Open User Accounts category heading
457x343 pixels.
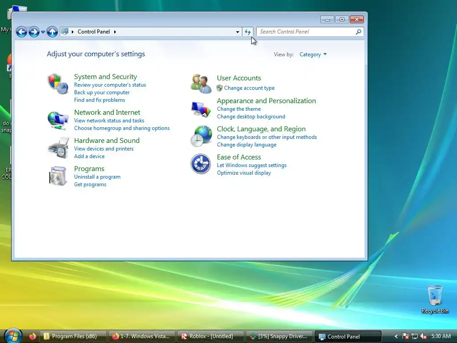coord(239,78)
